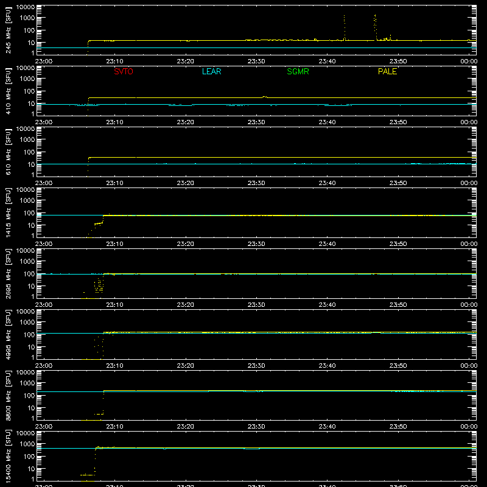The image size is (487, 487).
Task: Select the '4995 MHz [SFU]' axis title
Action: 8,334
